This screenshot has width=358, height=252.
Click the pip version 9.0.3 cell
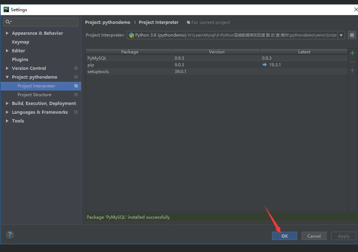tap(179, 65)
